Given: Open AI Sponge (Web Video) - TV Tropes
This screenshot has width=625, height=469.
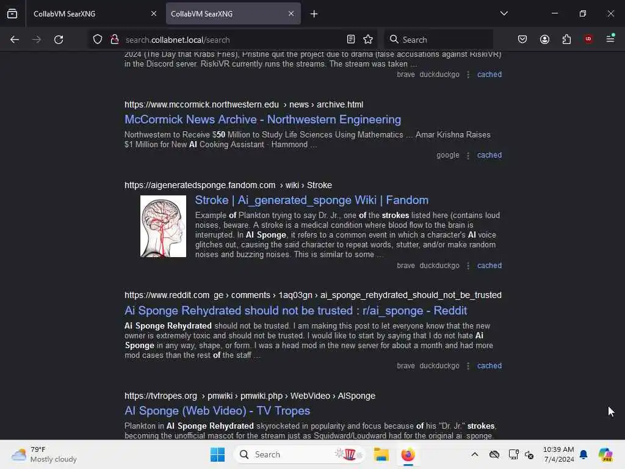Looking at the screenshot, I should coord(217,411).
